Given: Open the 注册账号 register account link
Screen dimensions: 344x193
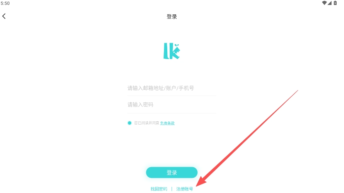Looking at the screenshot, I should pyautogui.click(x=185, y=189).
